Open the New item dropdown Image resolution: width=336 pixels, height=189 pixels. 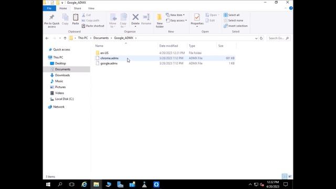tap(175, 15)
